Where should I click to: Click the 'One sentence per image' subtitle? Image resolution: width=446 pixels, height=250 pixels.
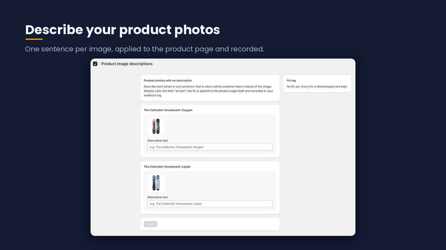(145, 49)
